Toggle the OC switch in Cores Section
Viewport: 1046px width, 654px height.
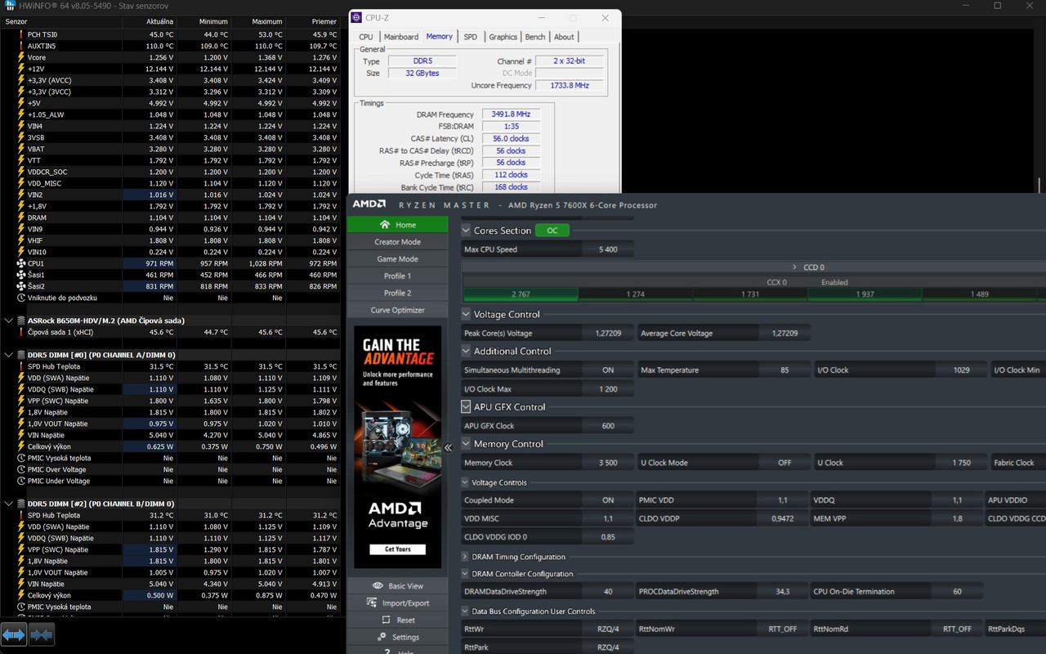click(552, 231)
